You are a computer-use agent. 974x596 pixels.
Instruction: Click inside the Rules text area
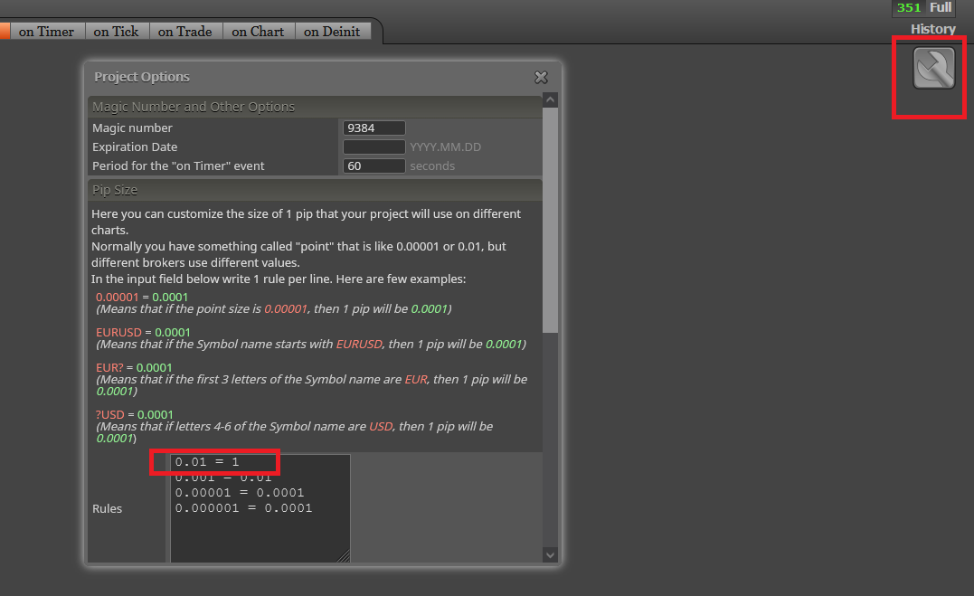tap(260, 508)
